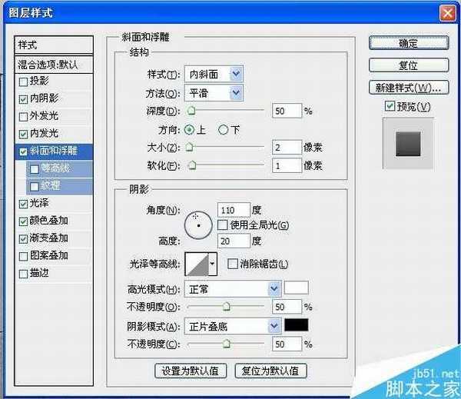Viewport: 461px width, 399px height.
Task: Toggle the 使用全局光 checkbox
Action: click(x=223, y=225)
